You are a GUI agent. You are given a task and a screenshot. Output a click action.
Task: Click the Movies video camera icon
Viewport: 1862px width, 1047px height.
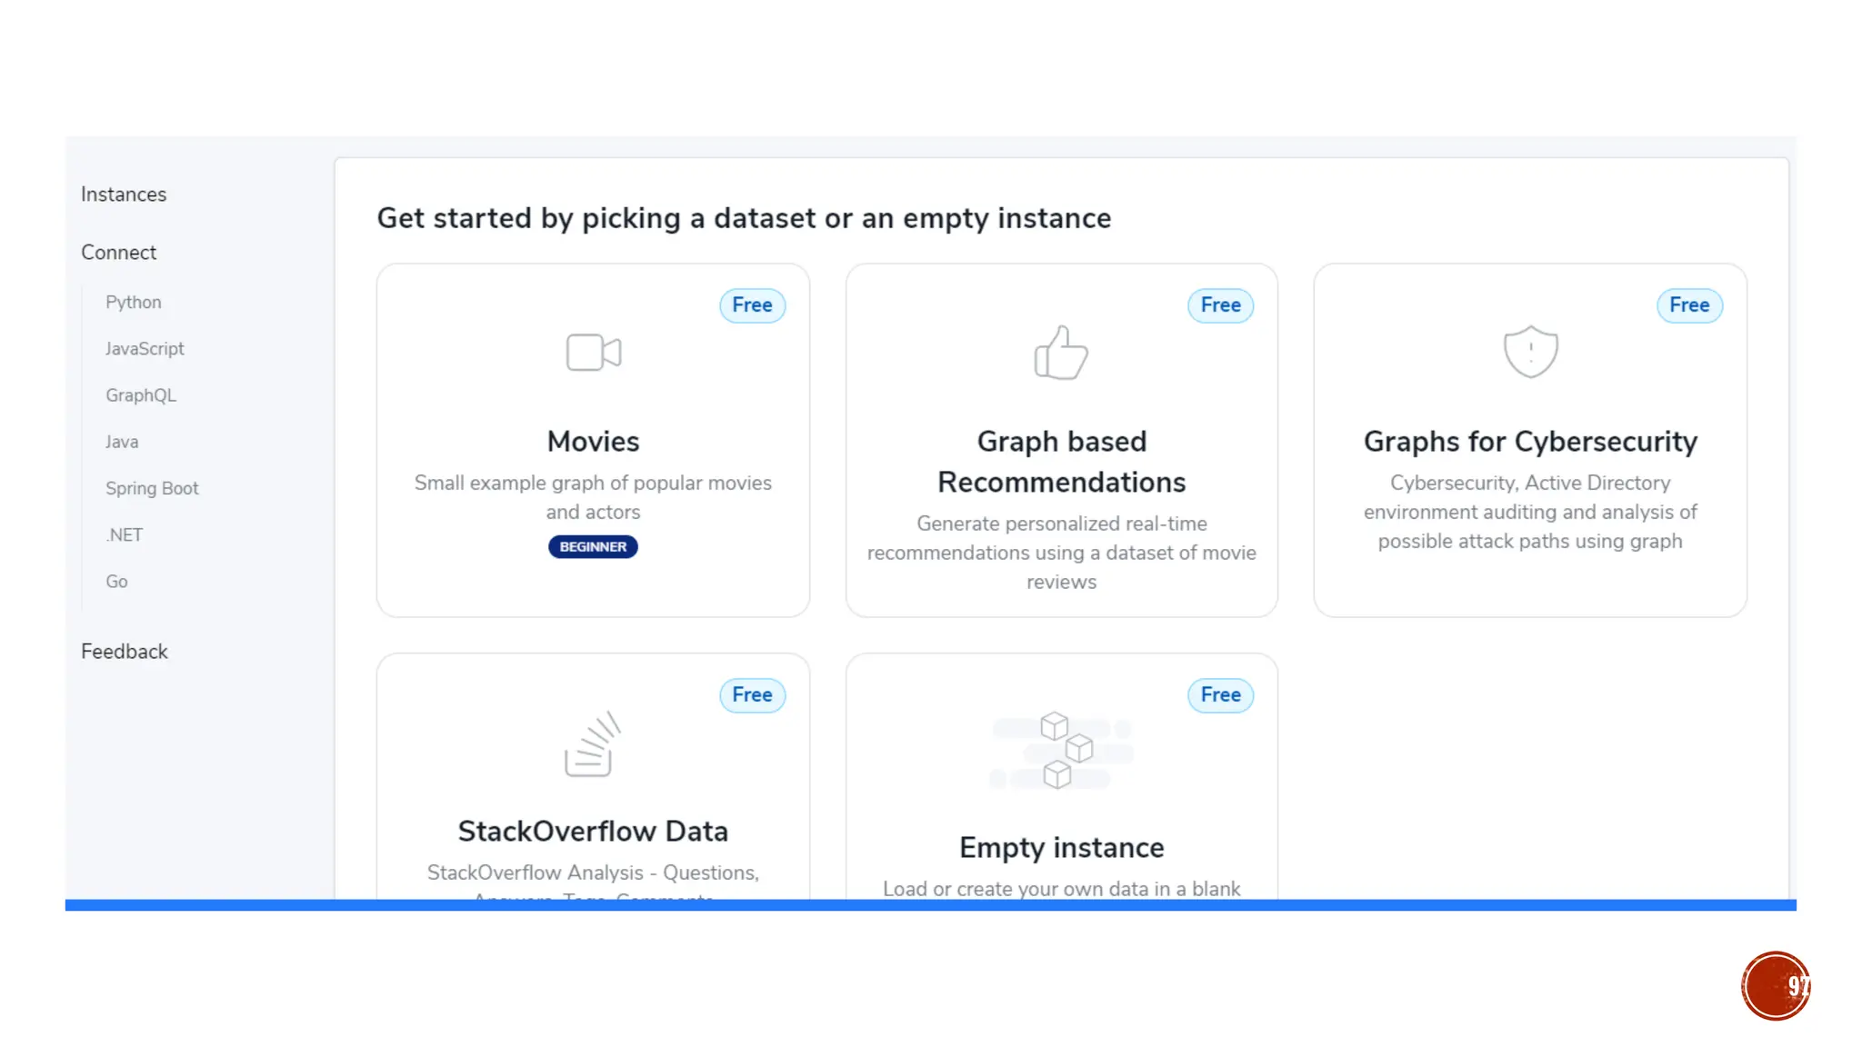[593, 353]
